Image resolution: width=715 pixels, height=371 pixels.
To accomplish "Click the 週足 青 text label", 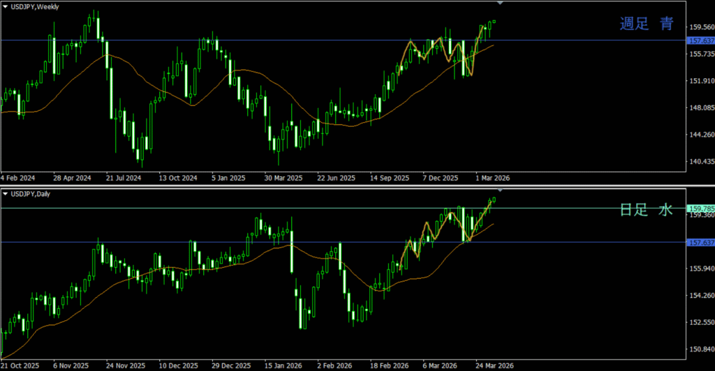I will tap(647, 24).
